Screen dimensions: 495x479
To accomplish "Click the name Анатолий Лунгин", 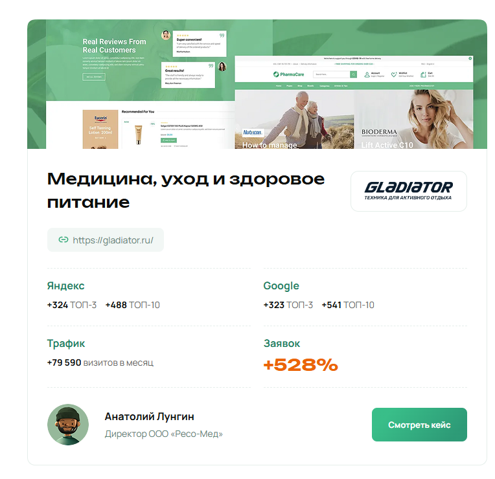I will pos(149,417).
